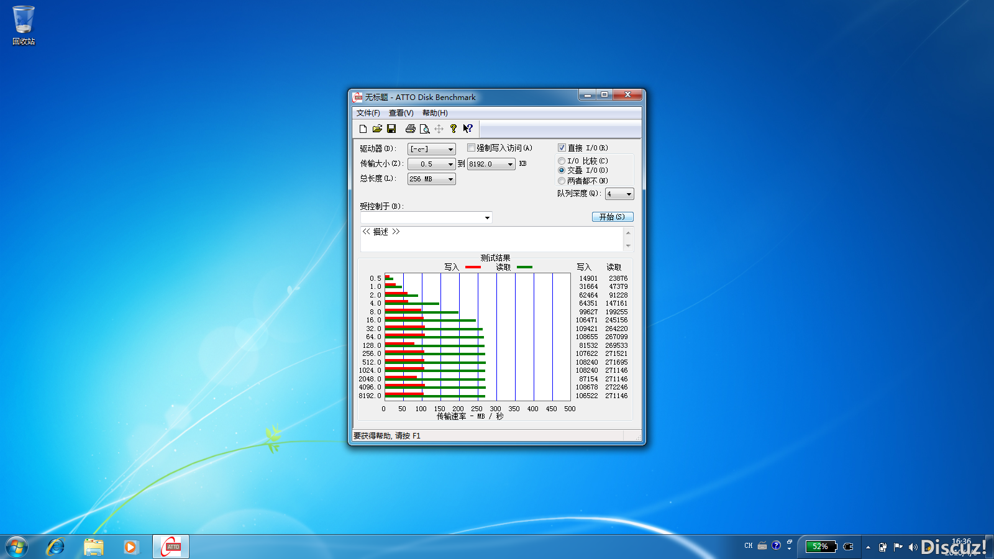The width and height of the screenshot is (994, 559).
Task: Click the red 写入 legend line
Action: pos(473,267)
